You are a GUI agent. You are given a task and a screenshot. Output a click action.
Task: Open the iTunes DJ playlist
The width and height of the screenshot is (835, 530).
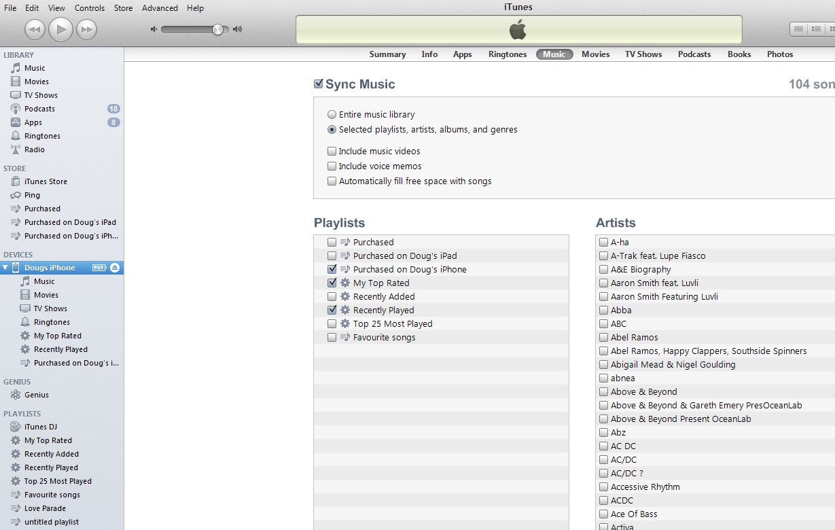(41, 427)
